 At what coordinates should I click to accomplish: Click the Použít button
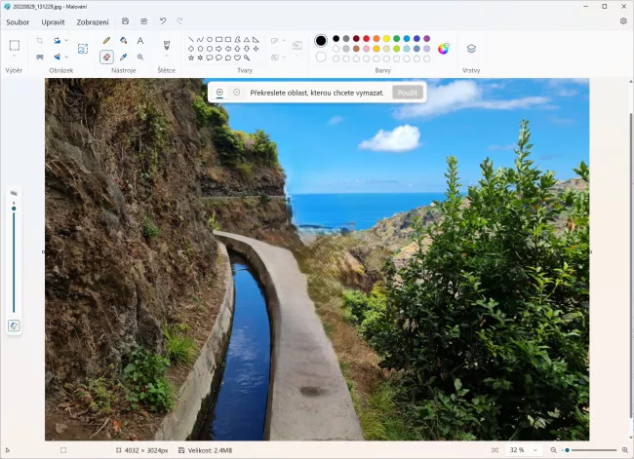coord(408,93)
